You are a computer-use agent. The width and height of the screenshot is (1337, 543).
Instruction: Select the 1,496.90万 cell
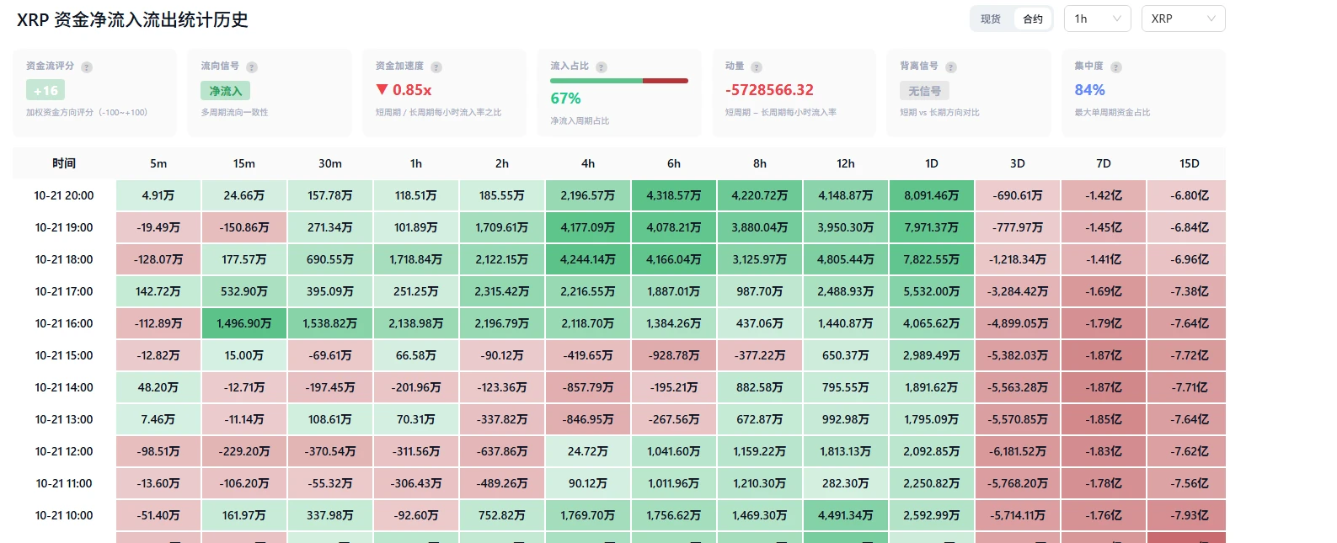tap(244, 323)
